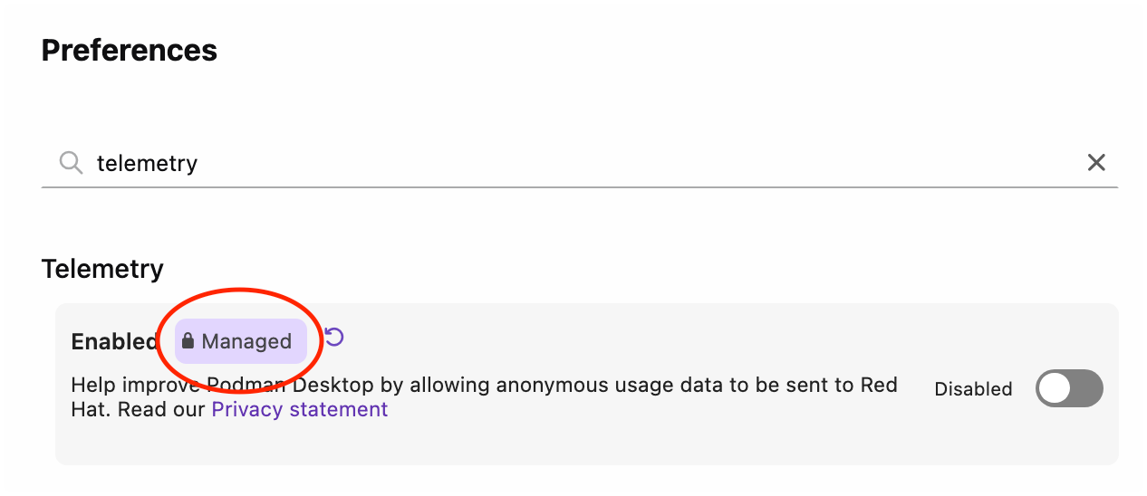Reset the Telemetry setting to default
This screenshot has width=1147, height=496.
point(334,338)
